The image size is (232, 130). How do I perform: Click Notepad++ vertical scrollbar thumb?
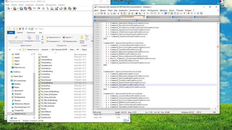point(218,47)
